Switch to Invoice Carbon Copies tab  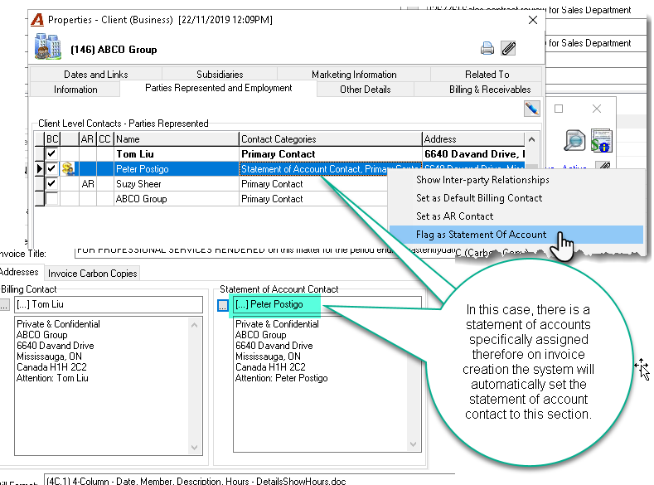click(x=92, y=273)
